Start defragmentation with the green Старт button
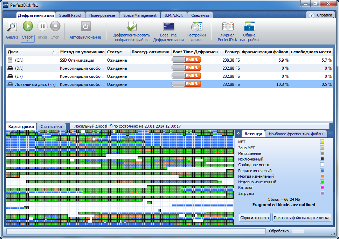 pos(28,26)
